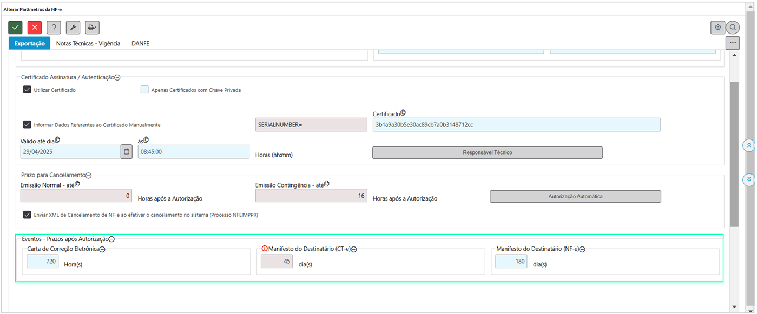The image size is (757, 314).
Task: Enable Apenas Certificados com Chave Privada
Action: point(144,90)
